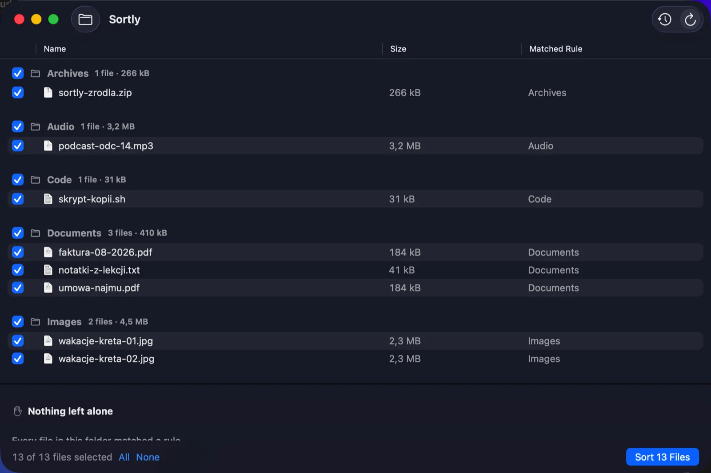Click the Sortly window title
The image size is (711, 473).
coord(124,20)
